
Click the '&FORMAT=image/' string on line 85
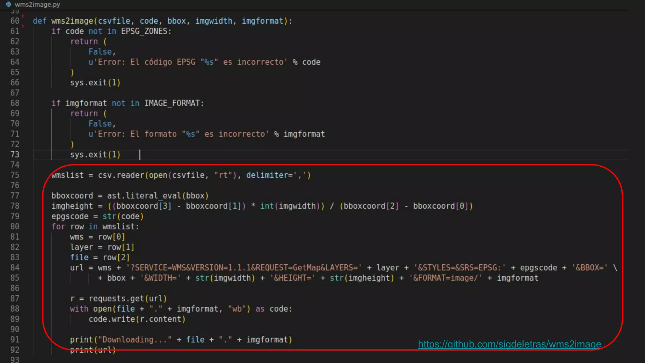[446, 278]
